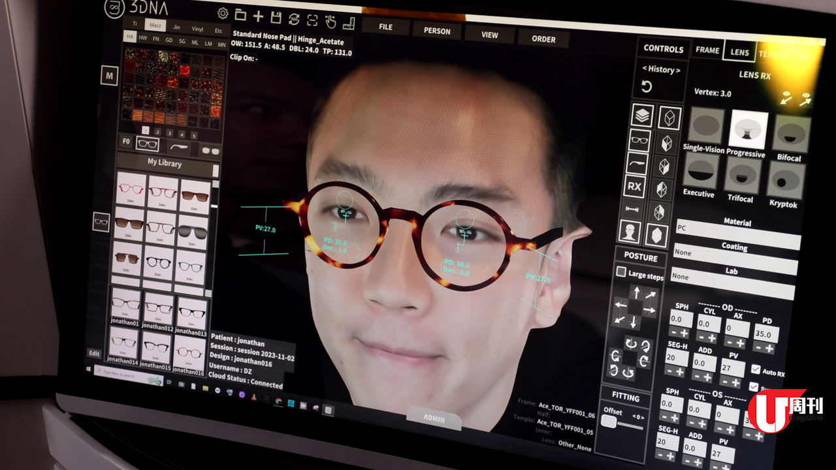Screen dimensions: 836x470
Task: Click the face scan frame icon
Action: (x=312, y=20)
